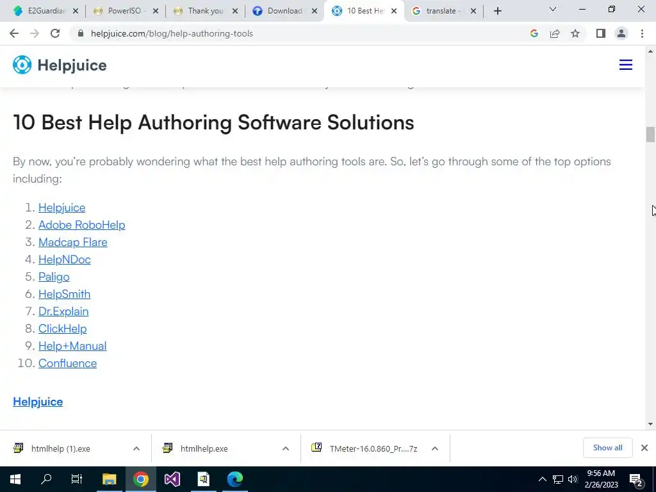Share this page using the share icon

coord(555,33)
